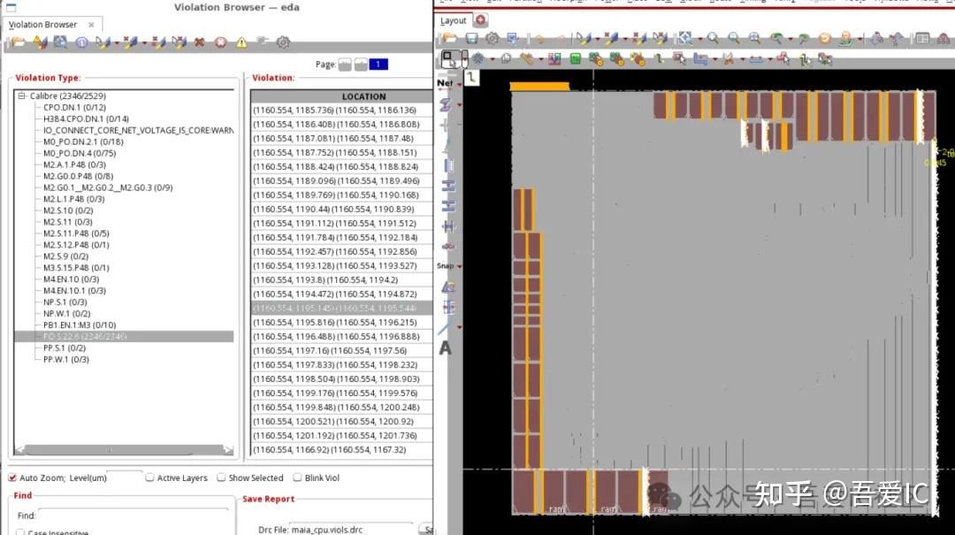Click the Net tool in the layout sidebar
This screenshot has height=535, width=955.
(x=446, y=81)
